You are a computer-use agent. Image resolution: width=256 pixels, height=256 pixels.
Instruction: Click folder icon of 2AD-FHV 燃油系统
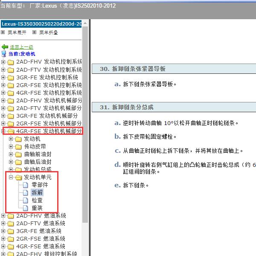[11, 216]
